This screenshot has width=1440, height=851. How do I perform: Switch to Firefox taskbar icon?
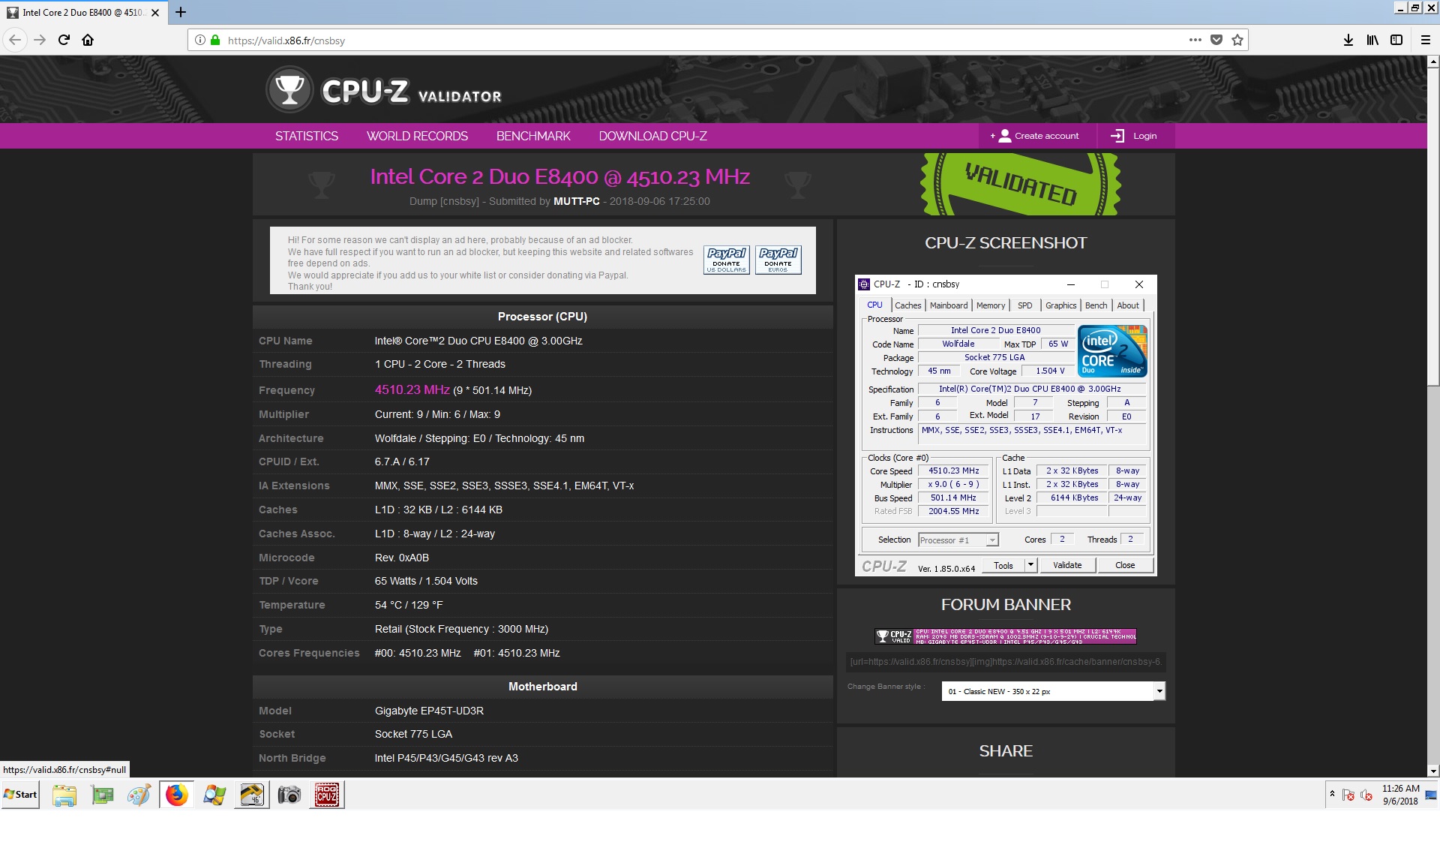[176, 794]
